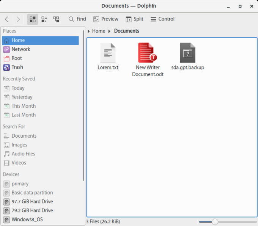
Task: Select the sda.gpt.backup file
Action: click(x=187, y=53)
